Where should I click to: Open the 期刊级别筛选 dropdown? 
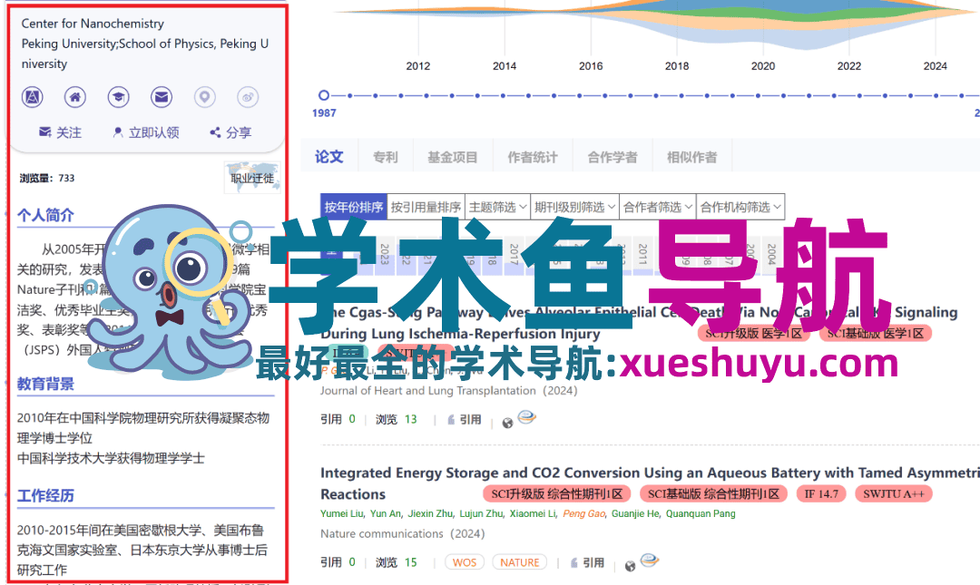coord(575,206)
